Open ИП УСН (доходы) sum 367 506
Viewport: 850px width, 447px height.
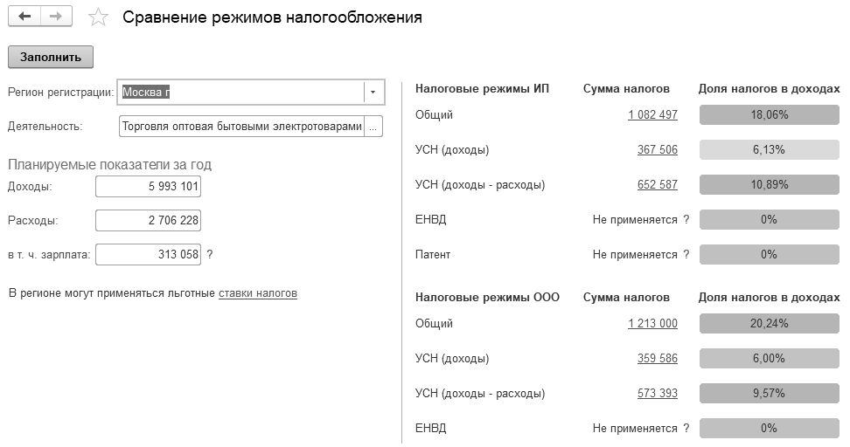tap(658, 150)
